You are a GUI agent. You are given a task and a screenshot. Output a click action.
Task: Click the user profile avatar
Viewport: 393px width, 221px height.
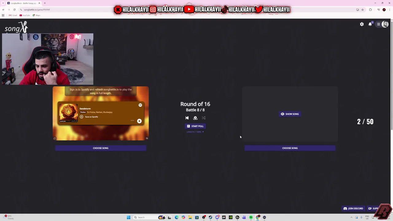coord(385,24)
